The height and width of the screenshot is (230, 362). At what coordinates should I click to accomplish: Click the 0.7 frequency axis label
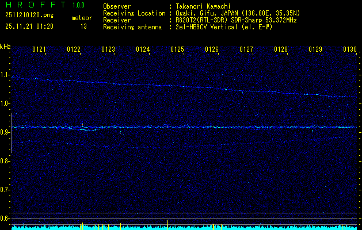pos(5,190)
